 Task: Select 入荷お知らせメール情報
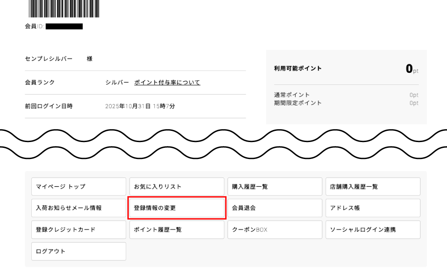pos(79,208)
